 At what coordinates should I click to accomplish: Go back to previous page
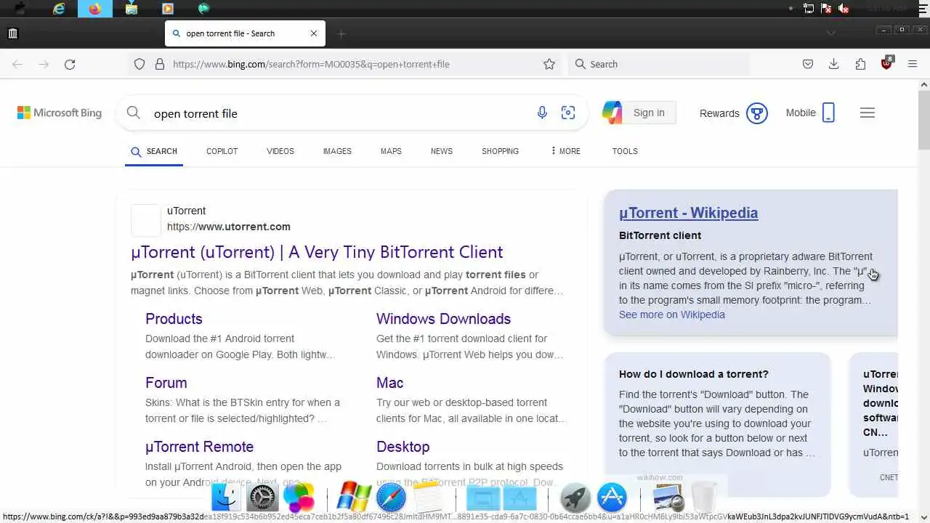[x=17, y=64]
